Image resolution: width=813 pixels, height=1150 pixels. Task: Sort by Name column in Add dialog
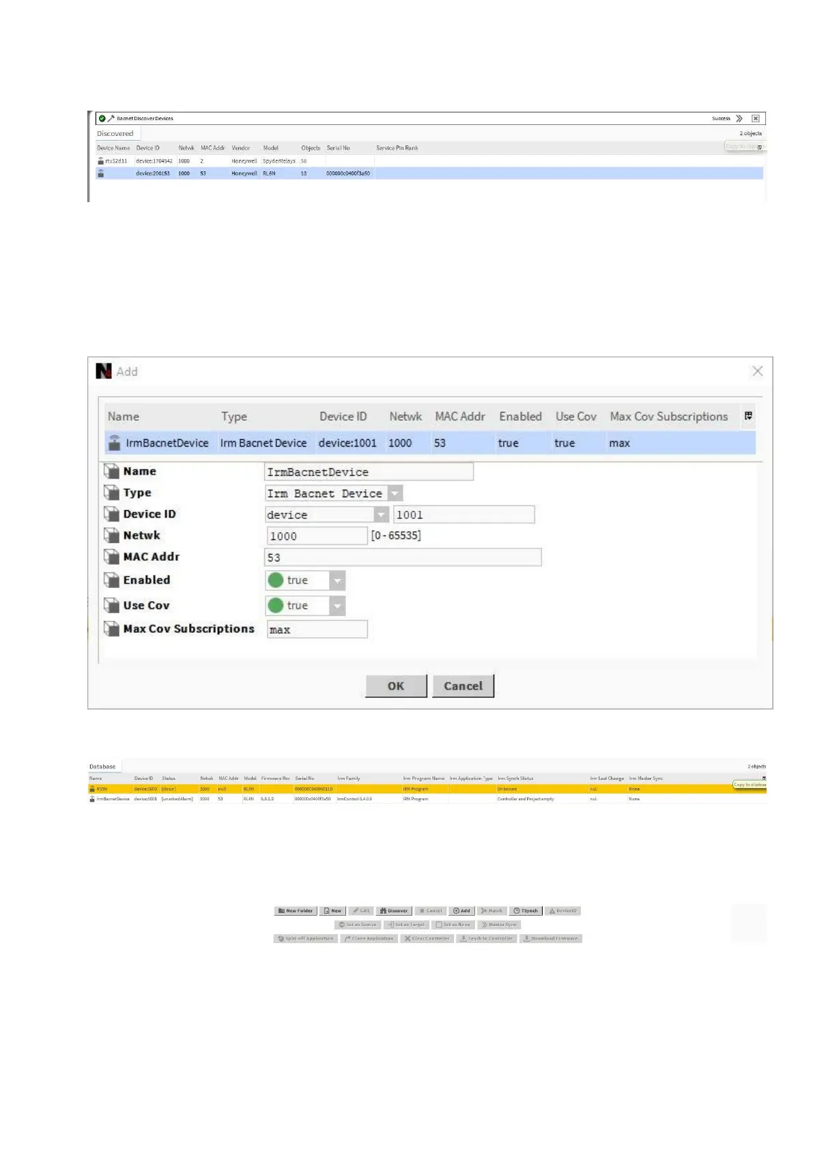click(123, 416)
